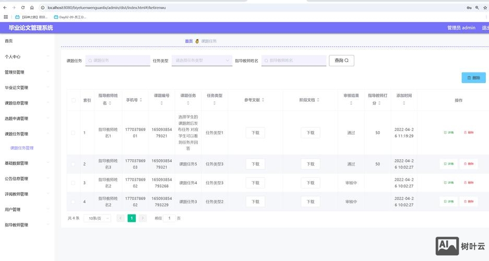
Task: Open 详情 for 课题任务4 row
Action: (x=449, y=183)
